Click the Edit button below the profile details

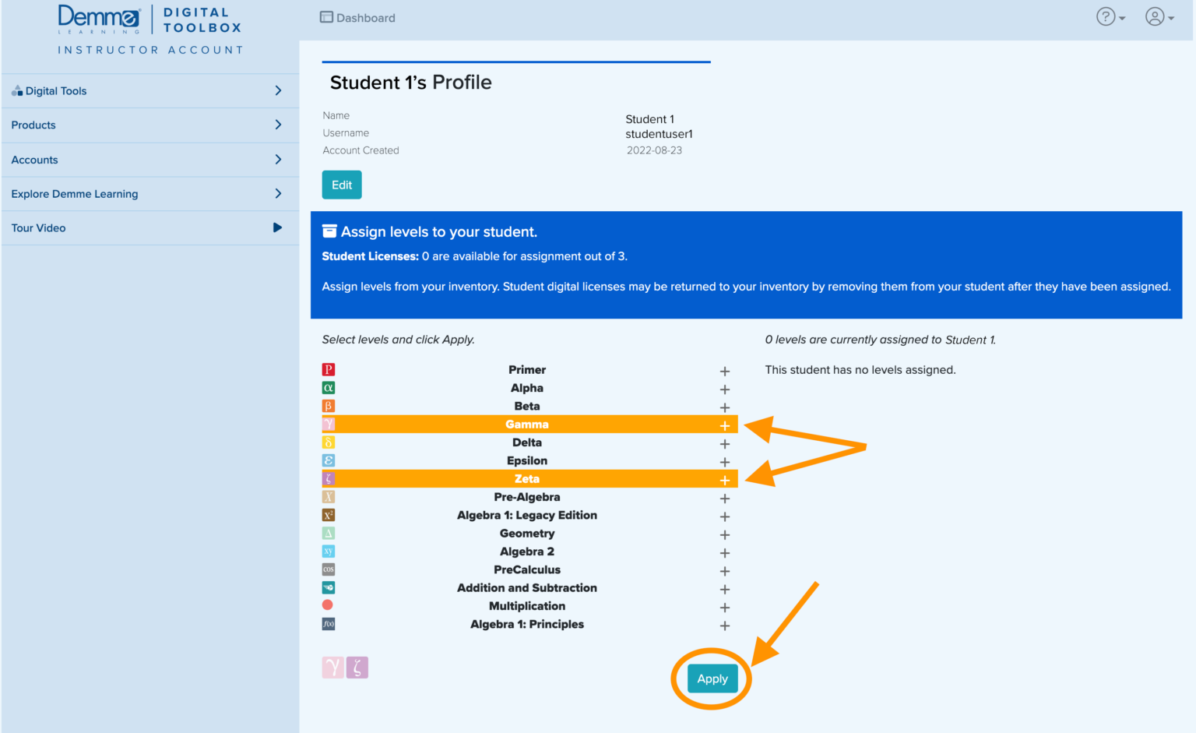click(x=341, y=185)
